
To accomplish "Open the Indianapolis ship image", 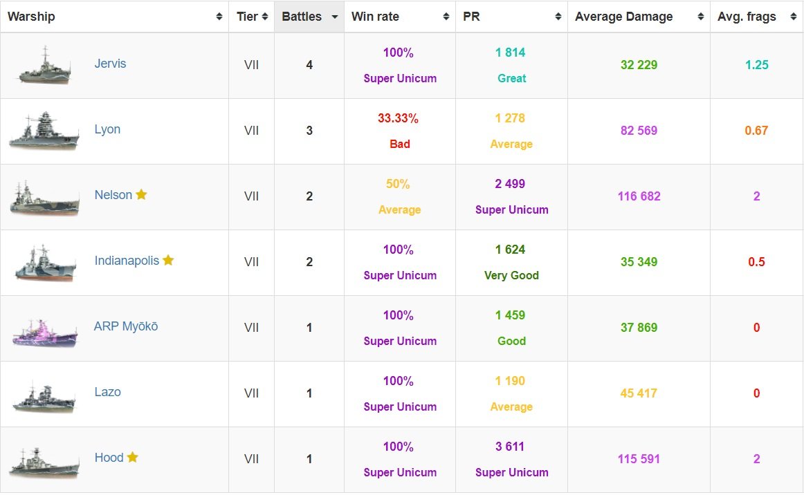I will [46, 262].
